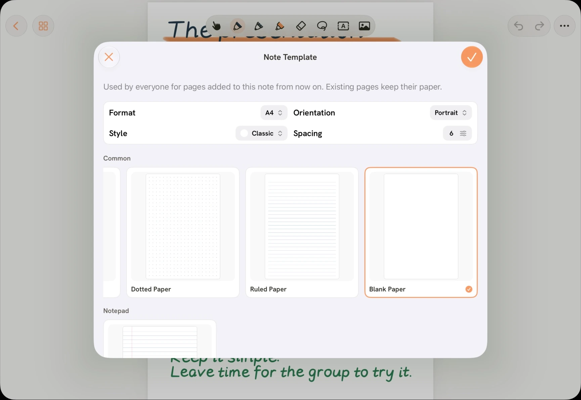Open the page grid overview
This screenshot has width=581, height=400.
(43, 26)
